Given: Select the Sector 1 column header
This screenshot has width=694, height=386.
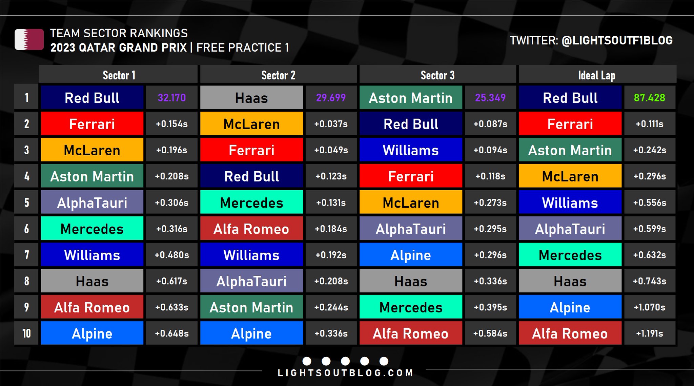Looking at the screenshot, I should [119, 75].
